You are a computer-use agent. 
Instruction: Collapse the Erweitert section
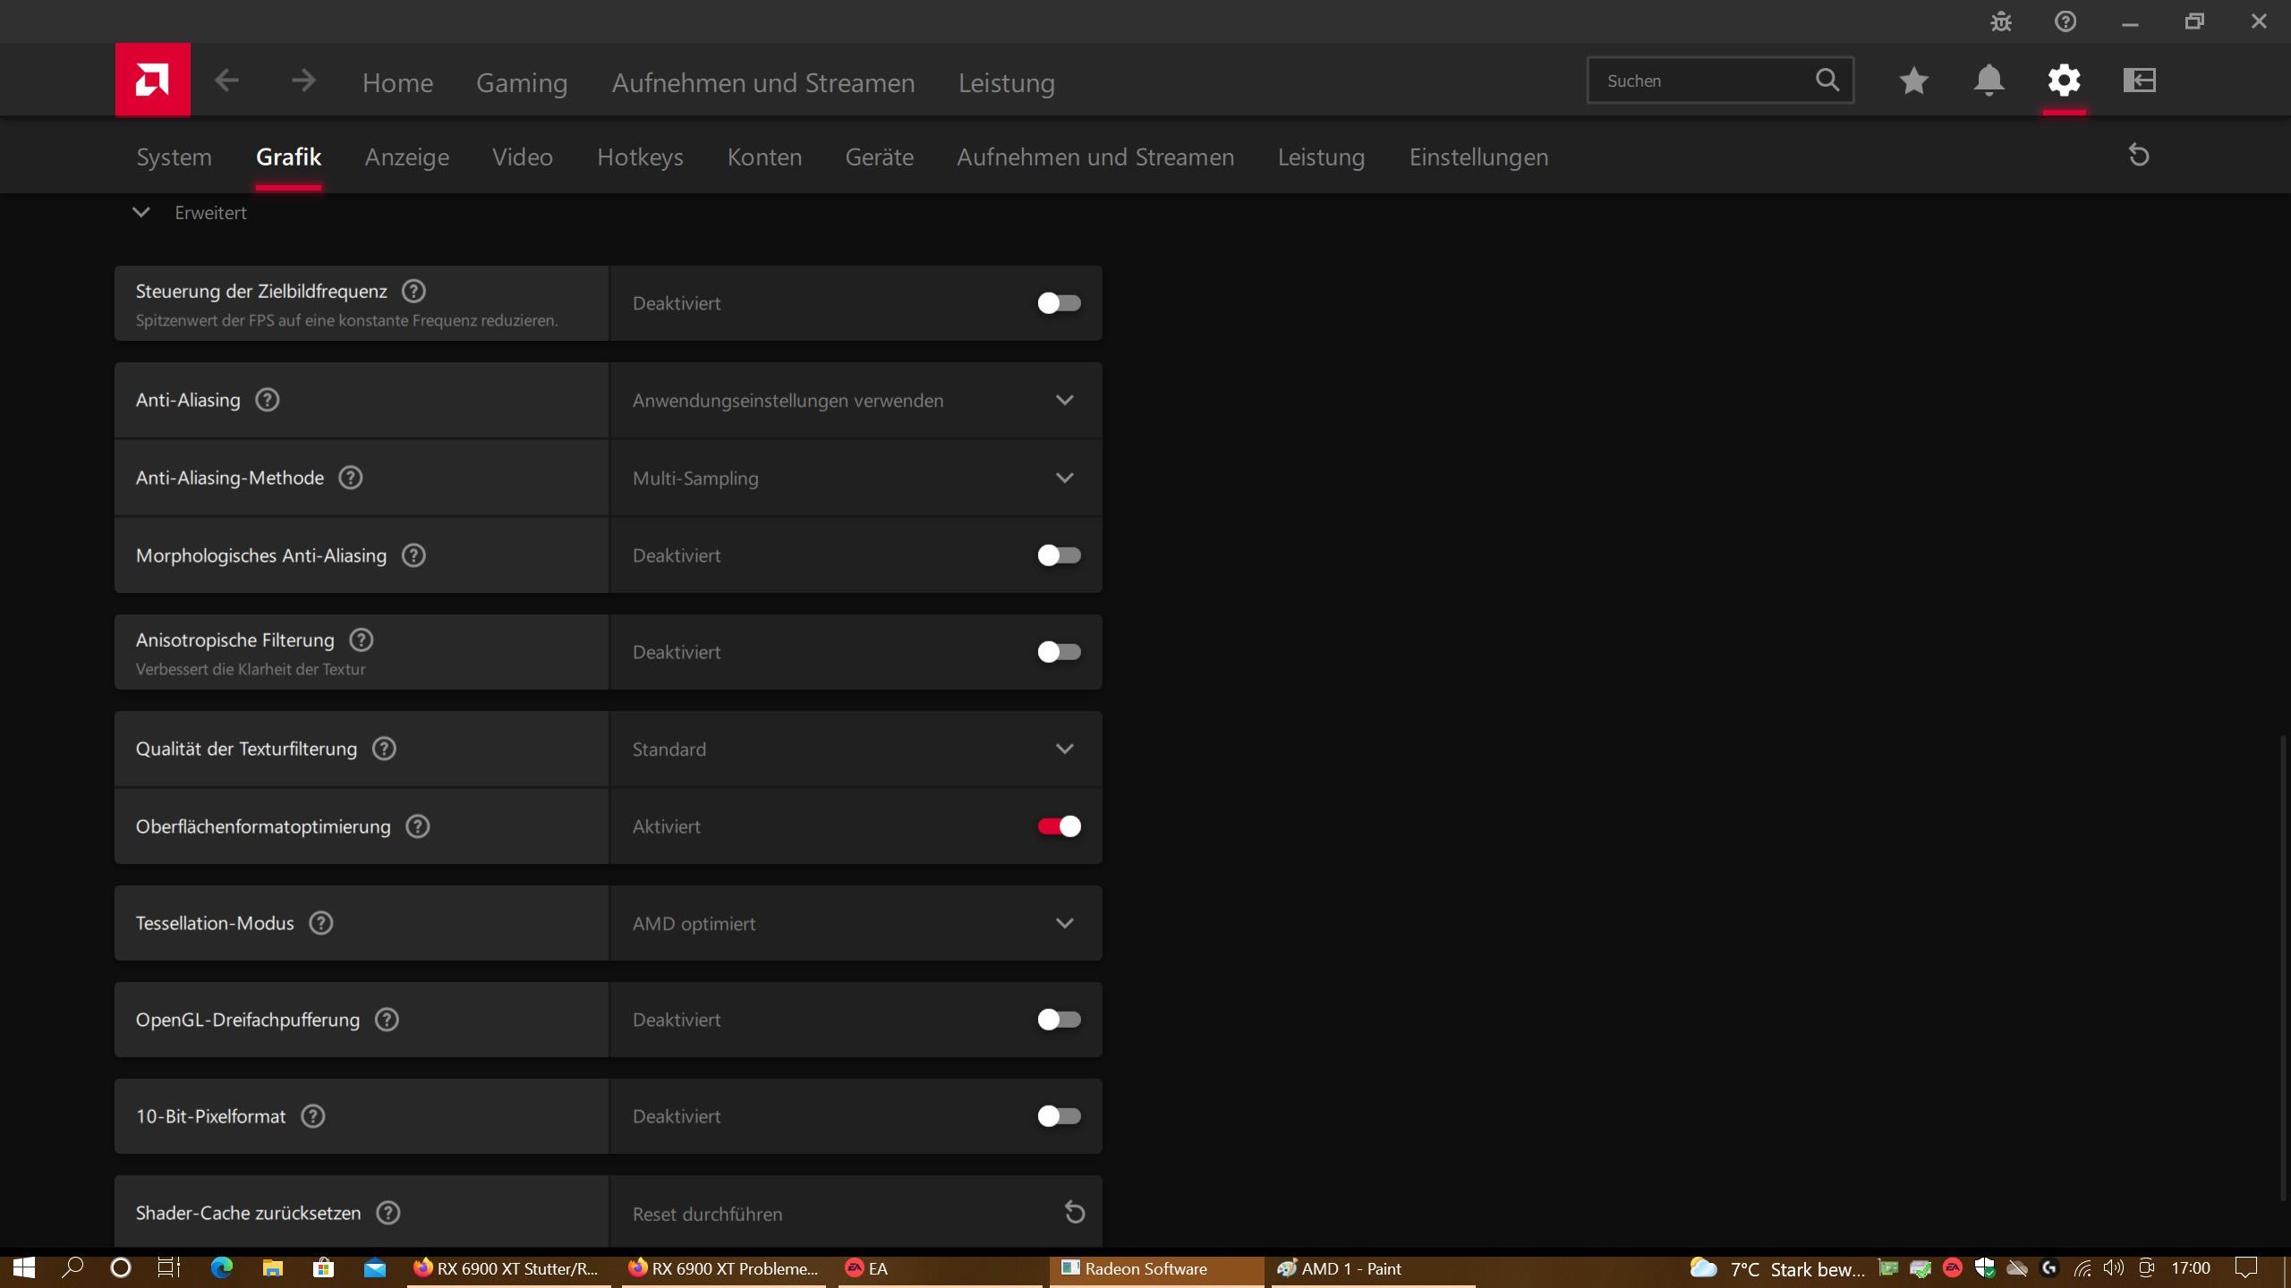coord(141,213)
